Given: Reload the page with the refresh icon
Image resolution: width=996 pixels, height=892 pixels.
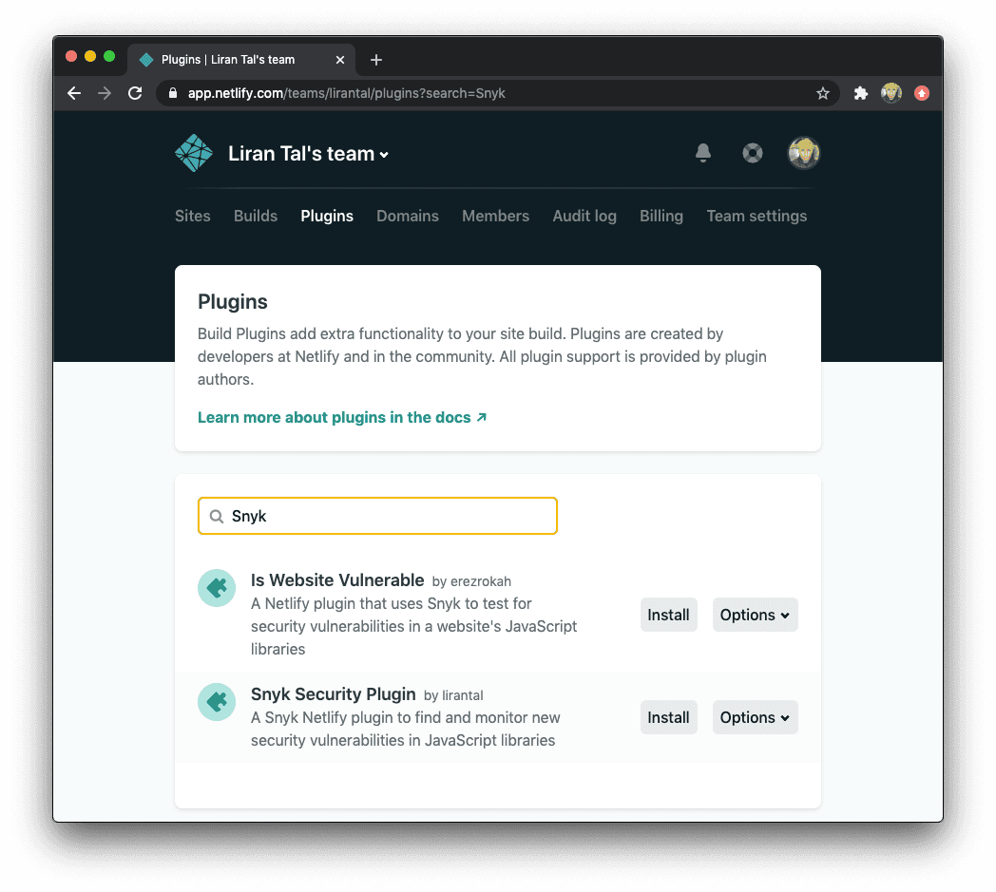Looking at the screenshot, I should [135, 93].
